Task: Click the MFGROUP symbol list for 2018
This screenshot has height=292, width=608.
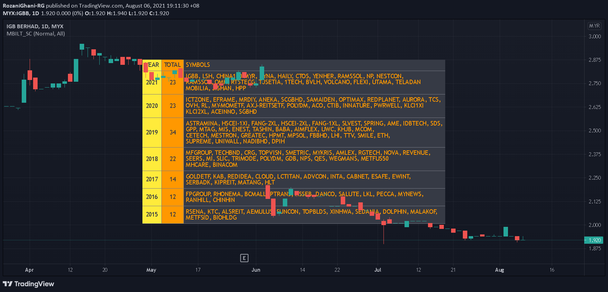Action: click(x=314, y=159)
